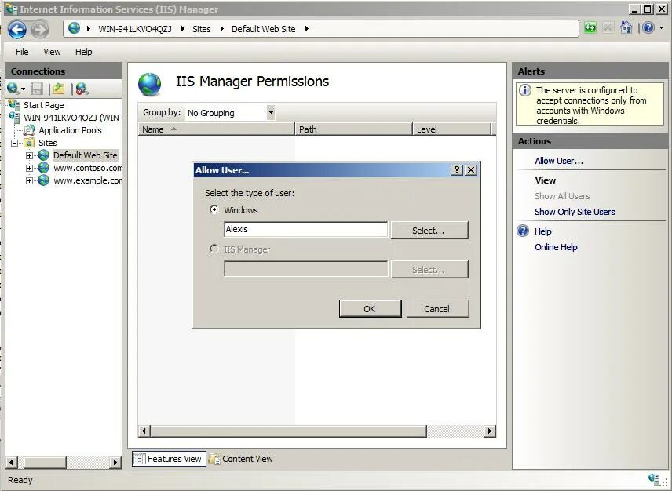Collapse the Sites tree node
Viewport: 672px width, 491px height.
point(15,143)
